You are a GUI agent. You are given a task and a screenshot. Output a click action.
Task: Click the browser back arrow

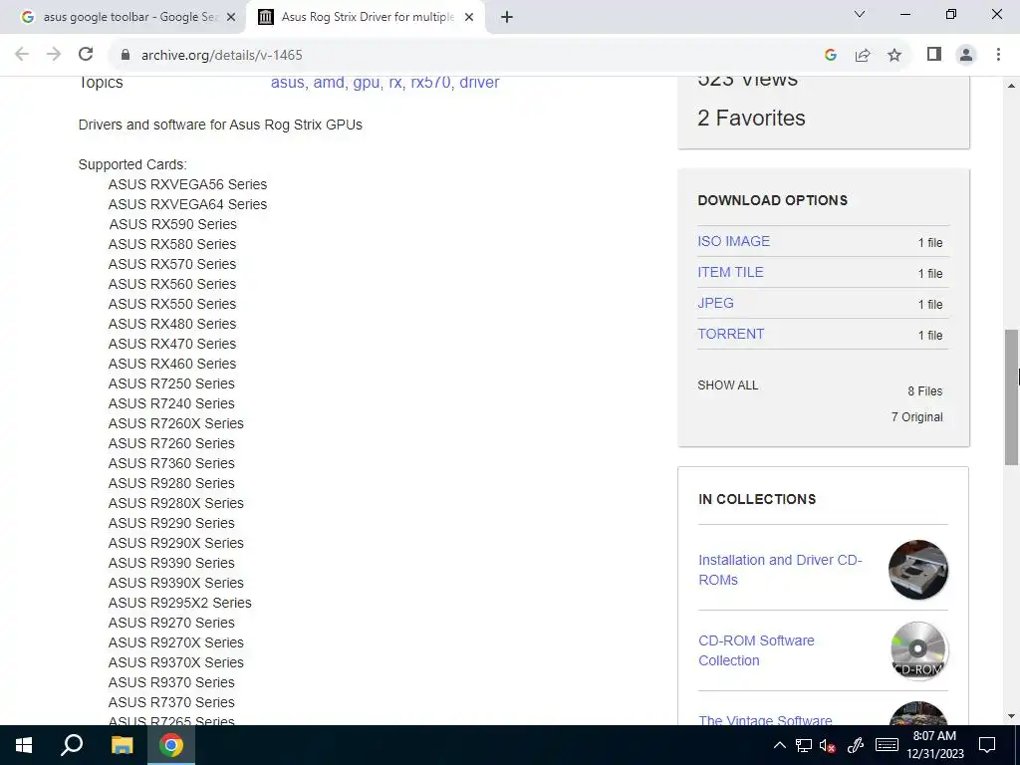pos(22,55)
